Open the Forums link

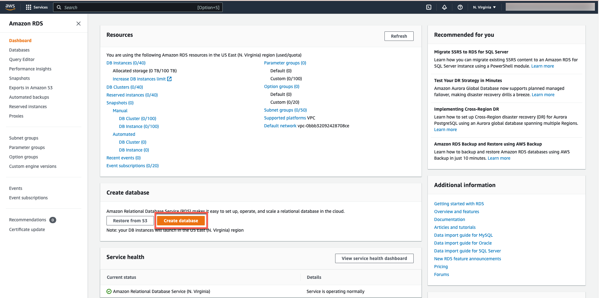[x=442, y=274]
